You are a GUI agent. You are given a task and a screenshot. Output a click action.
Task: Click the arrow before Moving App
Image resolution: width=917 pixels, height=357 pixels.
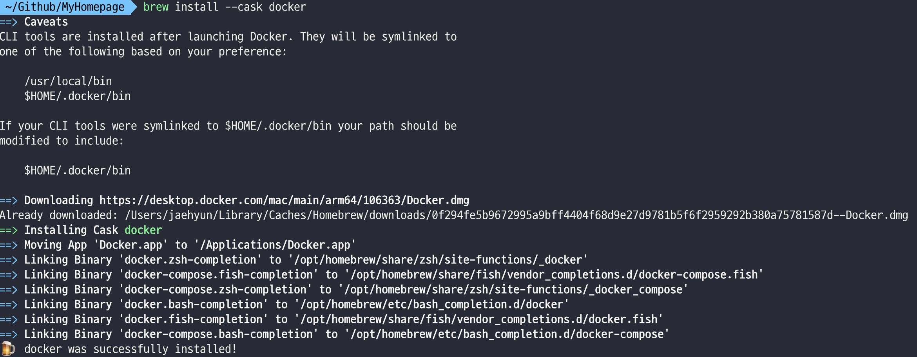click(9, 245)
